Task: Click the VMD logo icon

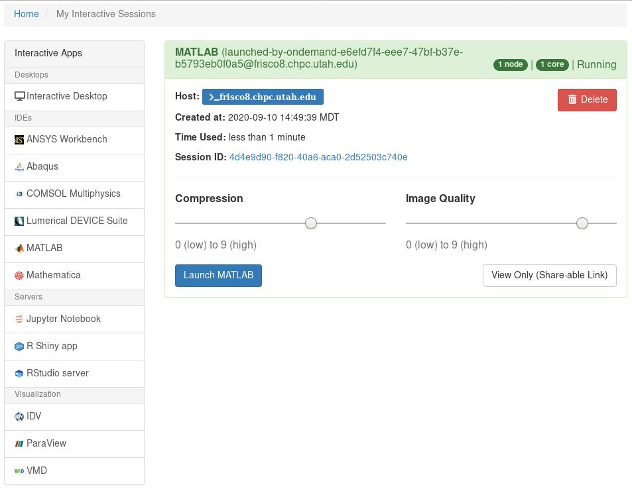Action: pos(19,471)
